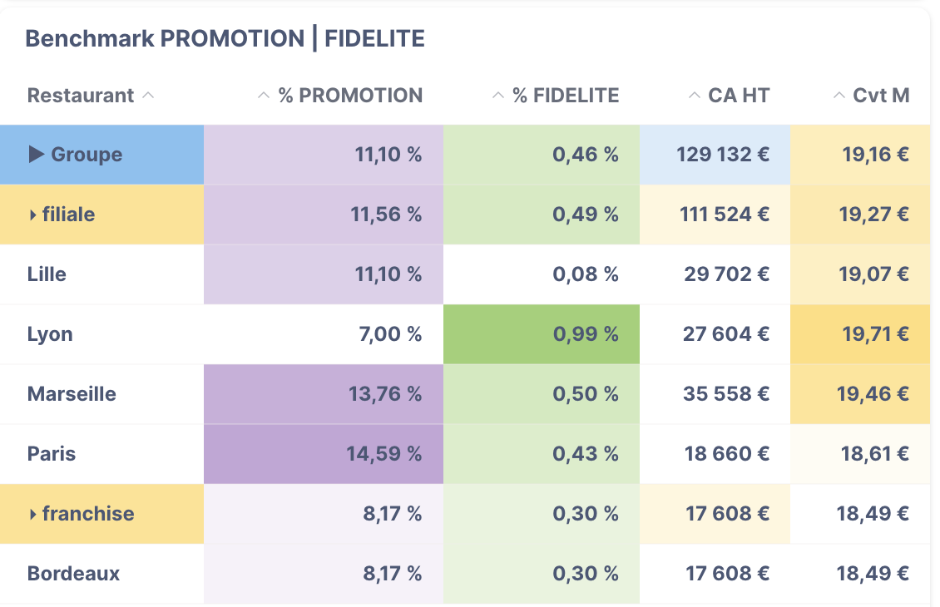Click the Benchmark PROMOTION | FIDELITE title
The height and width of the screenshot is (607, 940).
[225, 38]
